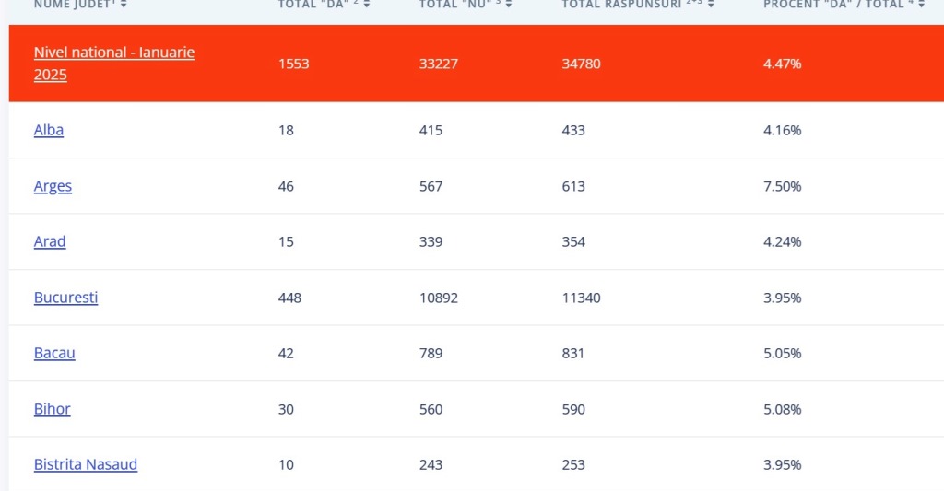Screen dimensions: 944x491
Task: Click the 34780 national responses total
Action: 581,64
